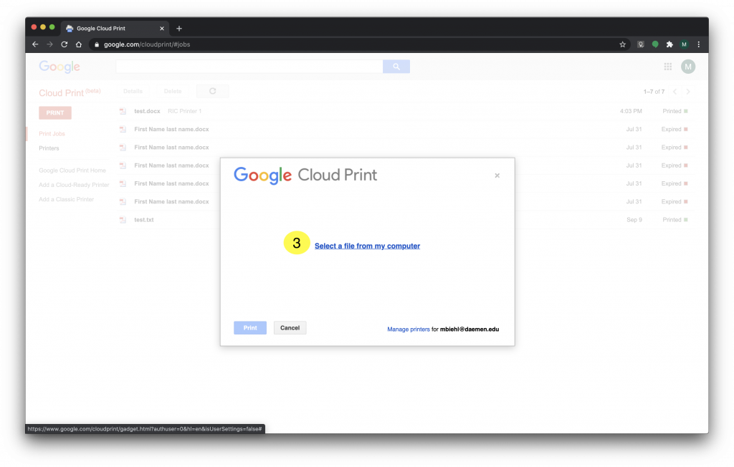
Task: Open Print Jobs in the sidebar
Action: (52, 134)
